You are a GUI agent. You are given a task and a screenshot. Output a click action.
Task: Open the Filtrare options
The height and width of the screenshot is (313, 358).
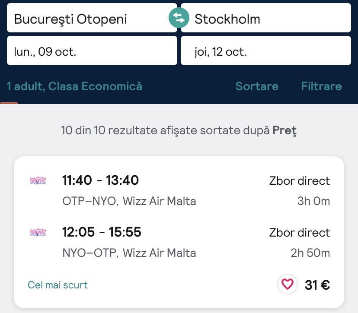(321, 86)
